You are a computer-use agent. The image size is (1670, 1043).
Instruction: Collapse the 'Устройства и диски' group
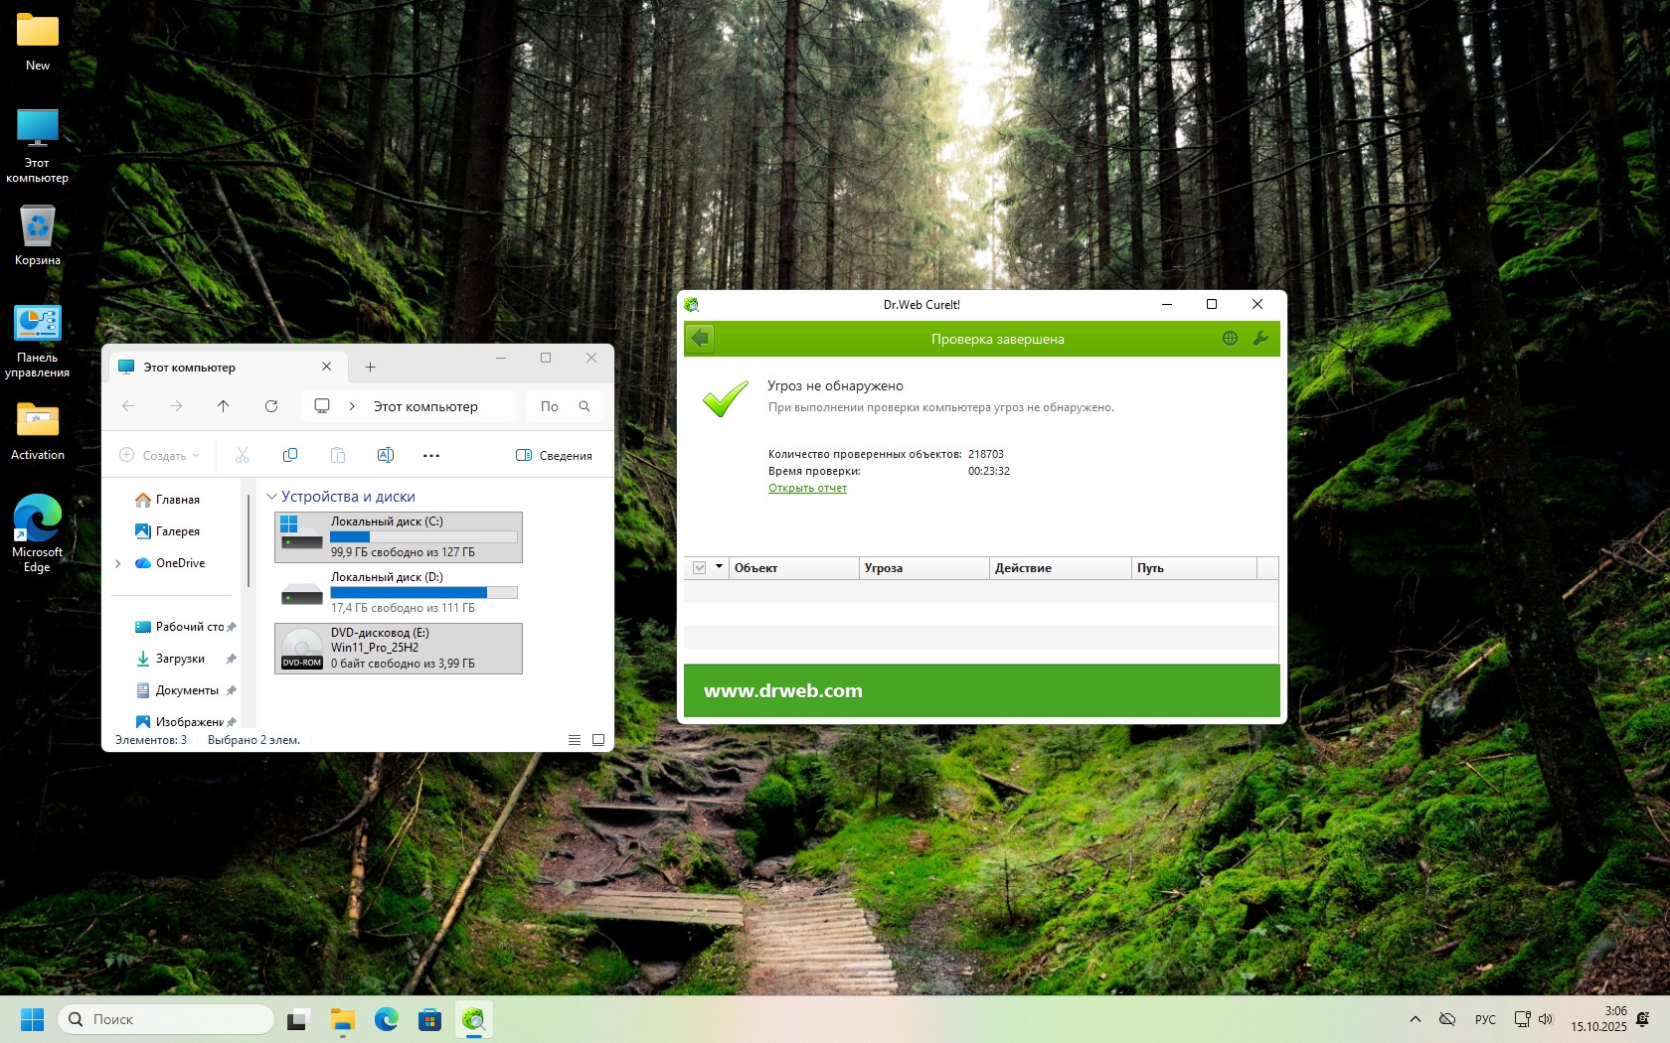point(271,497)
